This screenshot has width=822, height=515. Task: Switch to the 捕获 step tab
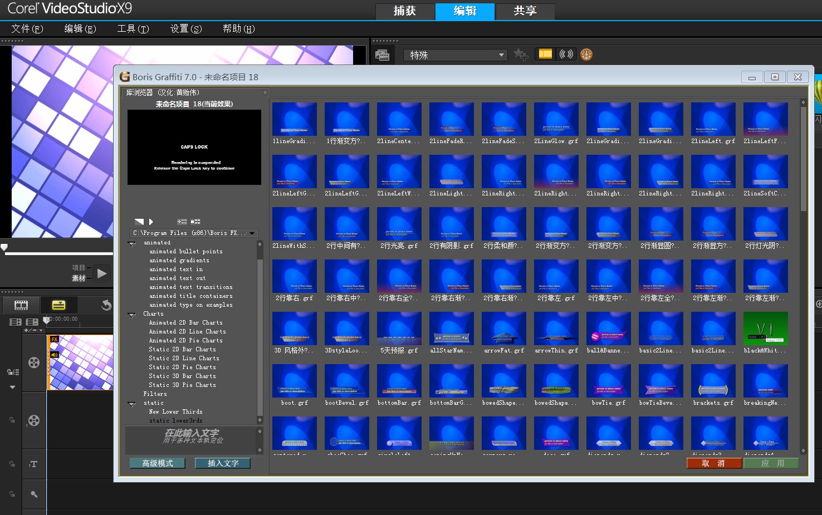point(405,11)
